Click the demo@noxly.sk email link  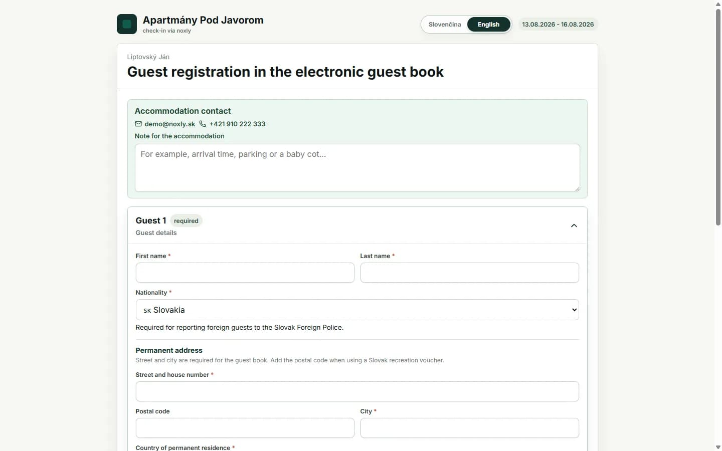click(169, 124)
